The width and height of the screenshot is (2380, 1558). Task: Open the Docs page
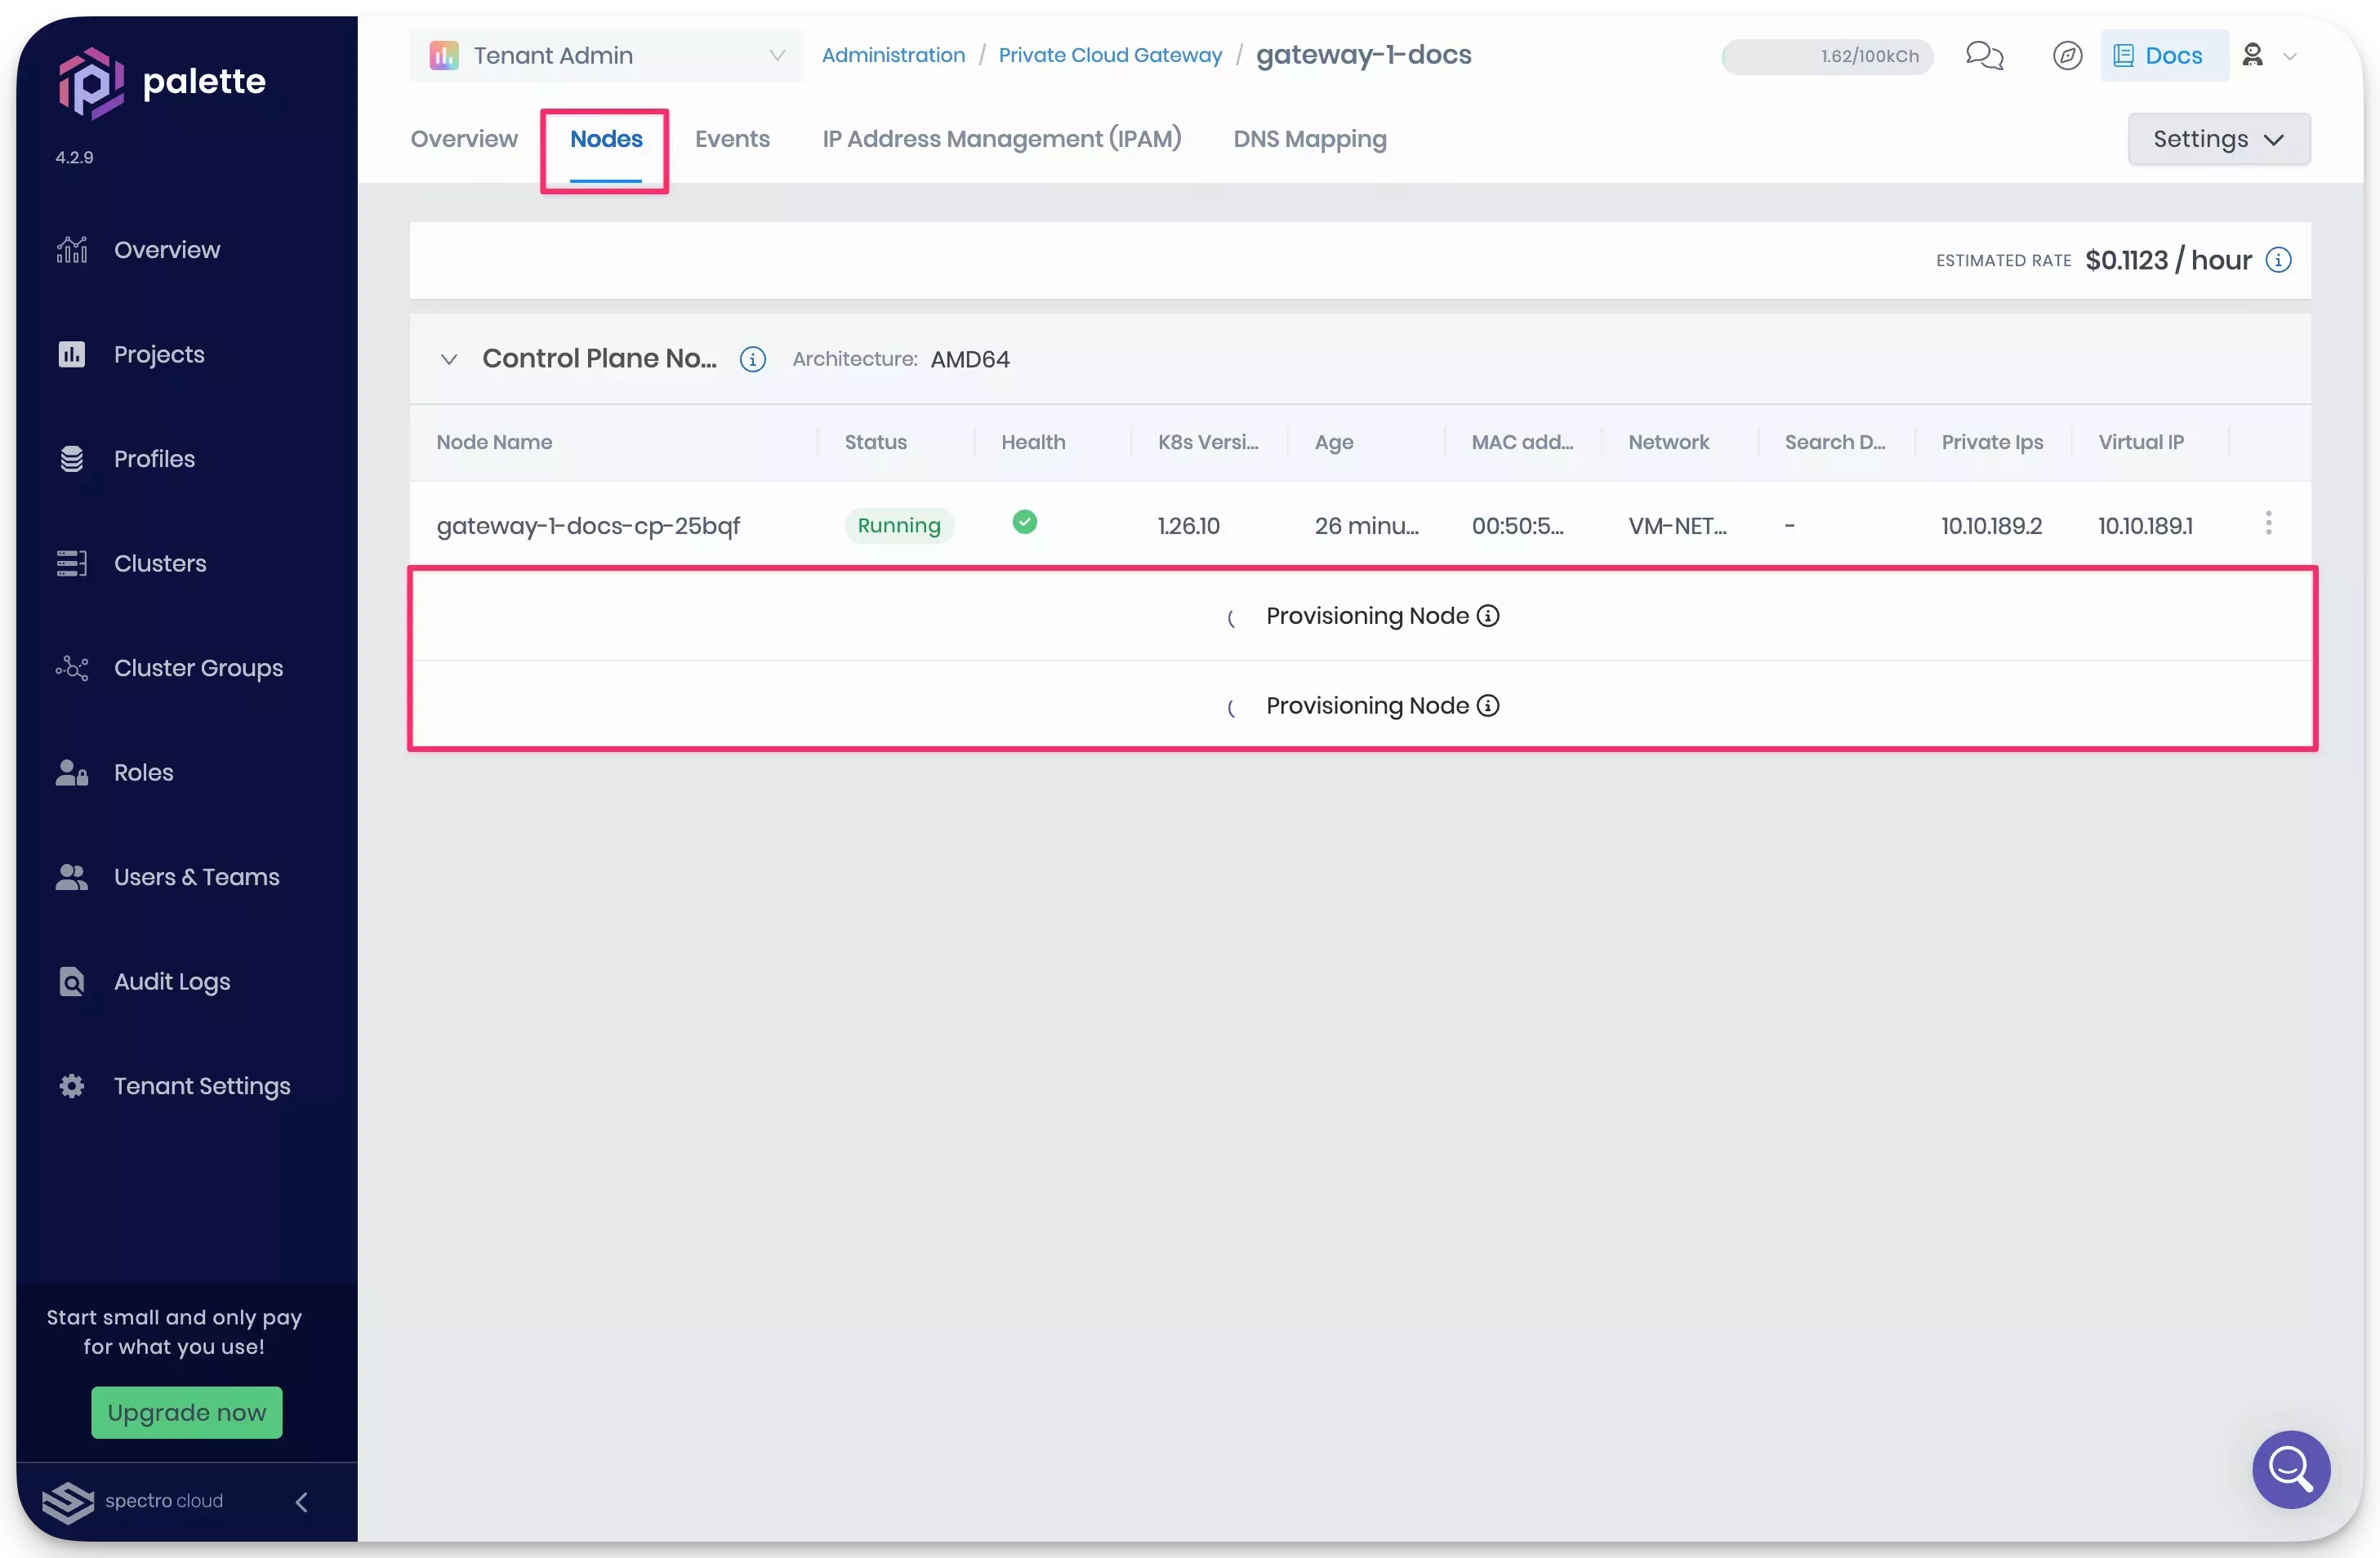2163,55
